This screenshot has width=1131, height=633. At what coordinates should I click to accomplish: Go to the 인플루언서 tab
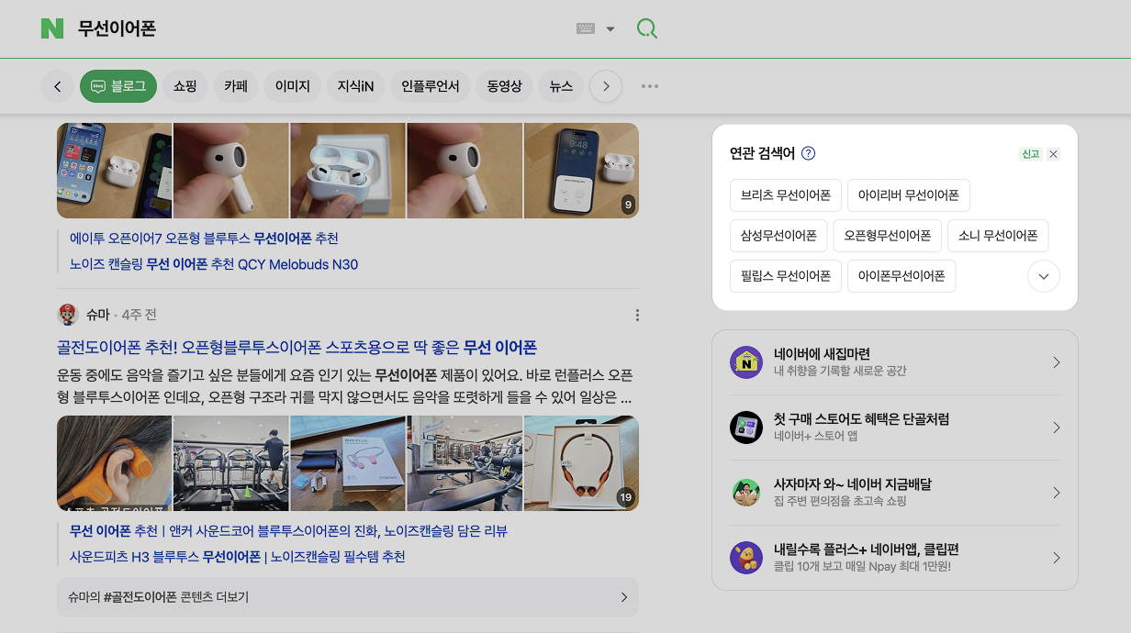(x=431, y=86)
